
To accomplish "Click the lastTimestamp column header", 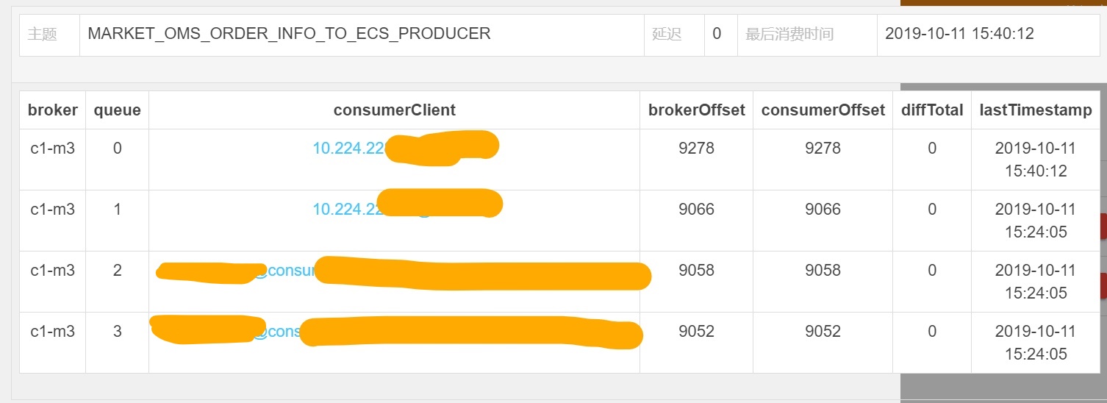I will [1035, 110].
